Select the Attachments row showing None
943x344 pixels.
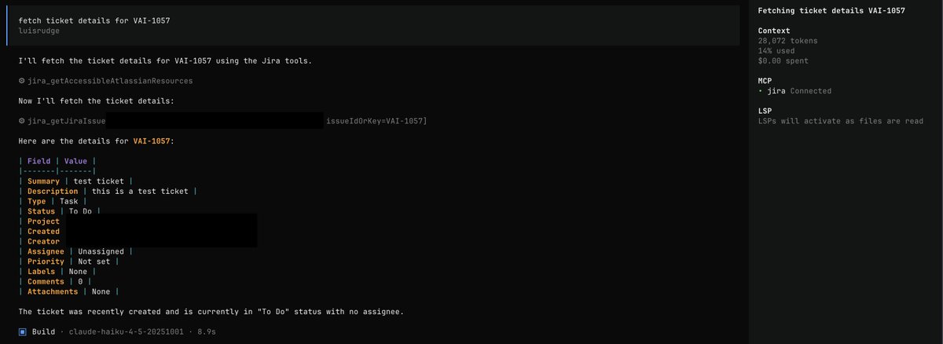(70, 291)
